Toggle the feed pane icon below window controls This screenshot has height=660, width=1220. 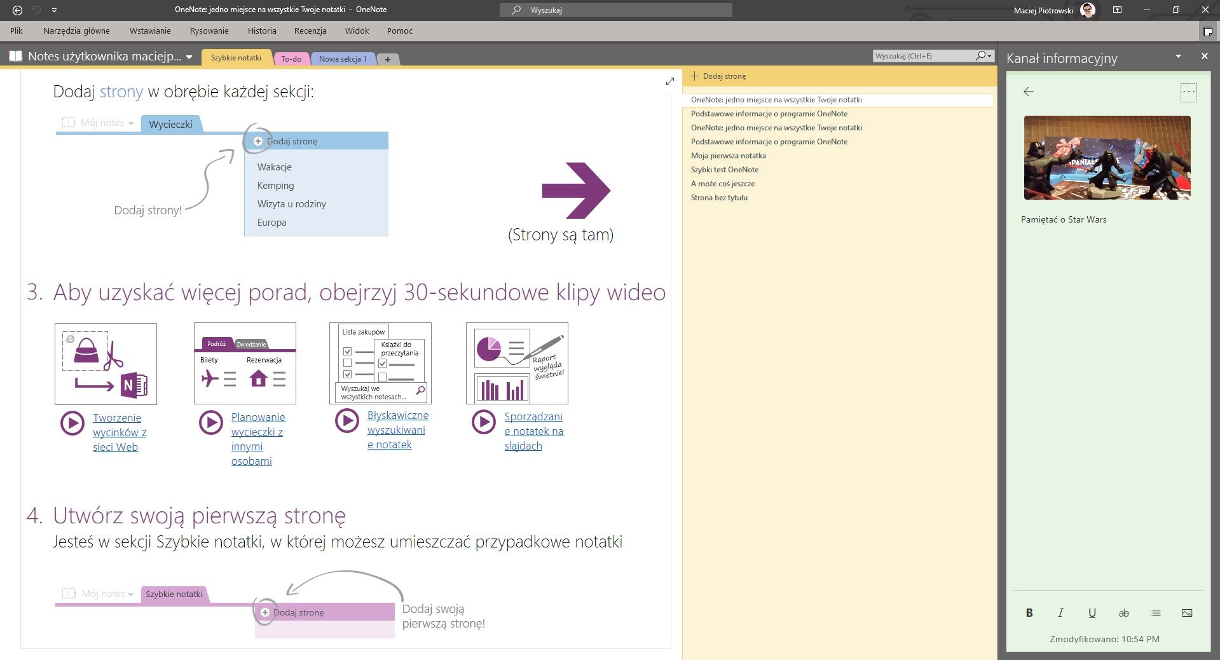click(1207, 31)
